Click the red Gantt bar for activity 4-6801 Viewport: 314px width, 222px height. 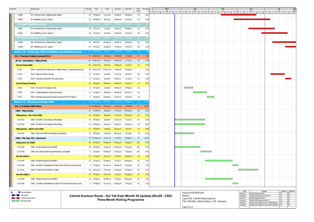coord(261,29)
